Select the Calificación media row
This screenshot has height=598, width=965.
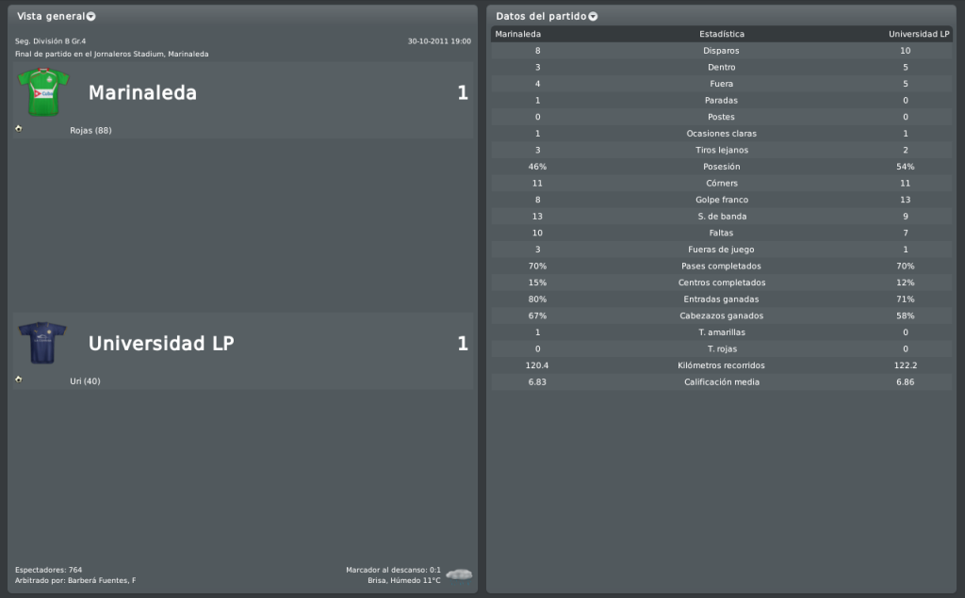[721, 381]
